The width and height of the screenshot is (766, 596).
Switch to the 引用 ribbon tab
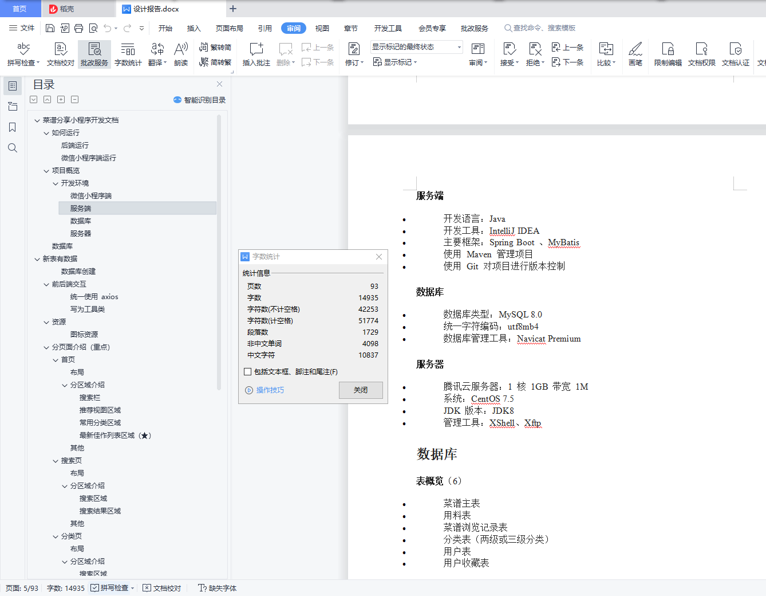pyautogui.click(x=265, y=28)
